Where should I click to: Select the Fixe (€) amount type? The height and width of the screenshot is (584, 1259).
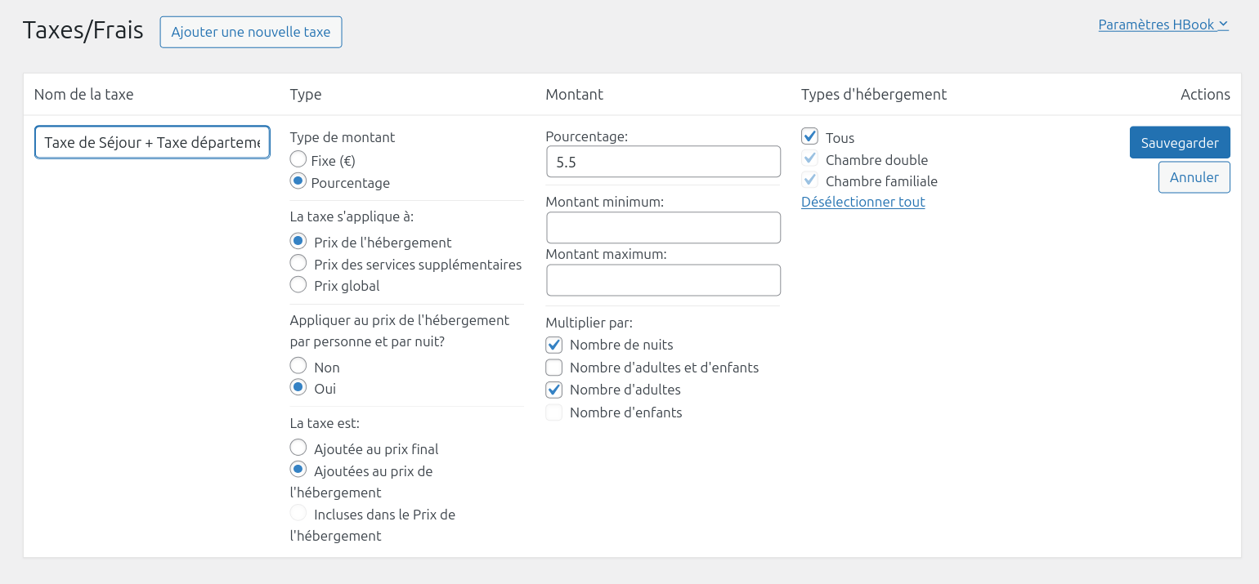298,160
